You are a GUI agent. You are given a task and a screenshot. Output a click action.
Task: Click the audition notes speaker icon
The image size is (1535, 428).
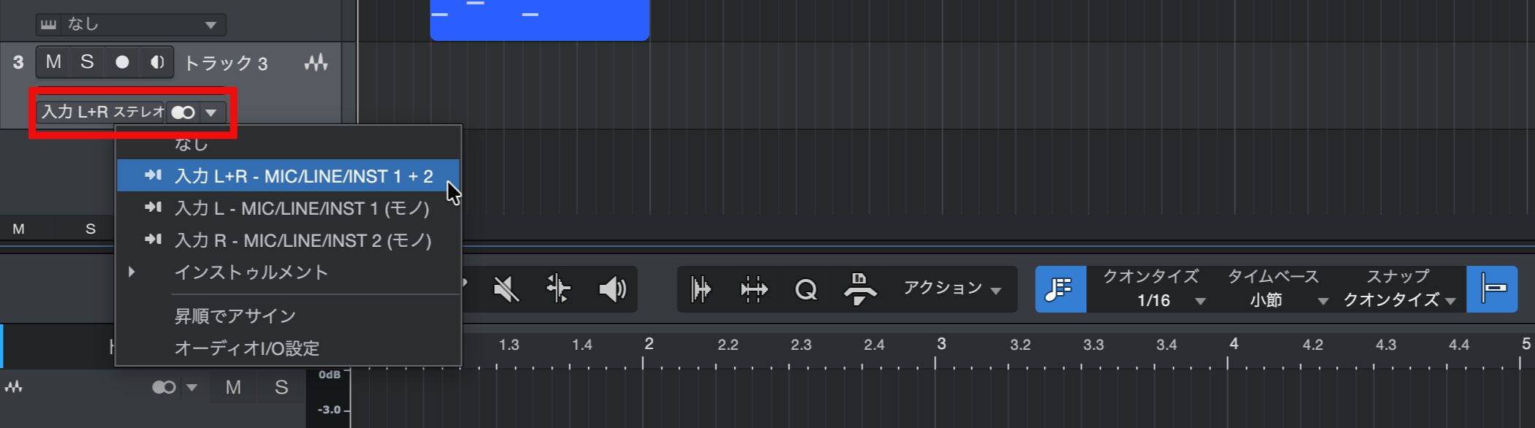[x=613, y=289]
